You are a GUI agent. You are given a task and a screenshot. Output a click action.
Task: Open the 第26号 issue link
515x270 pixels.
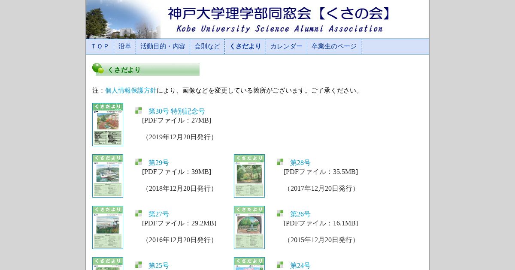[x=300, y=214]
